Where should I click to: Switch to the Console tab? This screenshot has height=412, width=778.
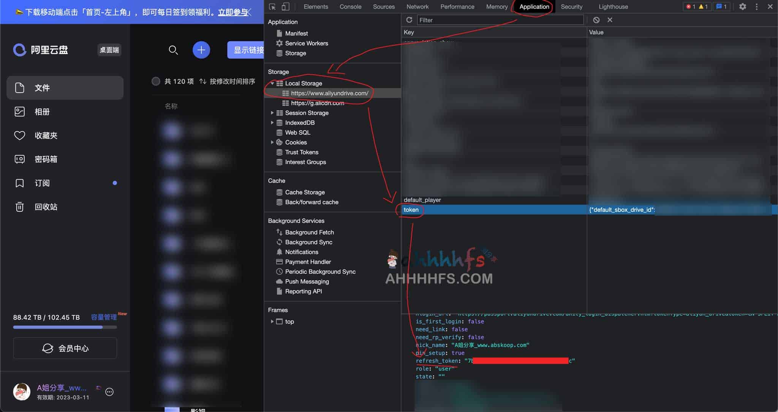tap(350, 6)
